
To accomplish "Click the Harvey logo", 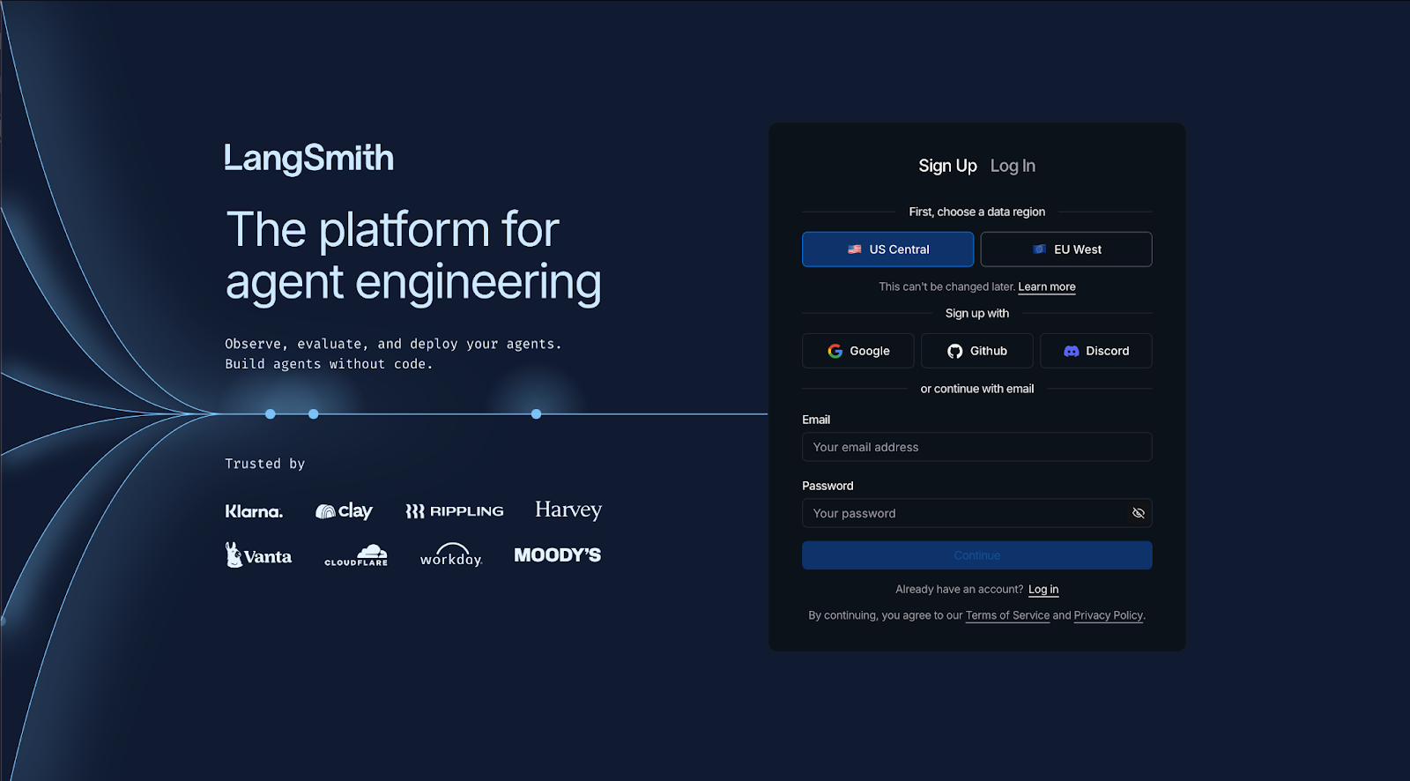I will pyautogui.click(x=568, y=510).
